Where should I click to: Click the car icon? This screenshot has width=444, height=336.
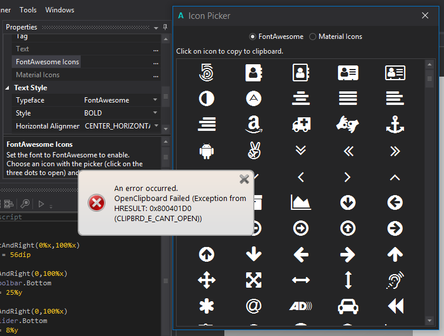tap(348, 306)
